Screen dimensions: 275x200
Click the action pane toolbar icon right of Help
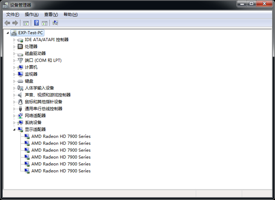click(x=45, y=23)
